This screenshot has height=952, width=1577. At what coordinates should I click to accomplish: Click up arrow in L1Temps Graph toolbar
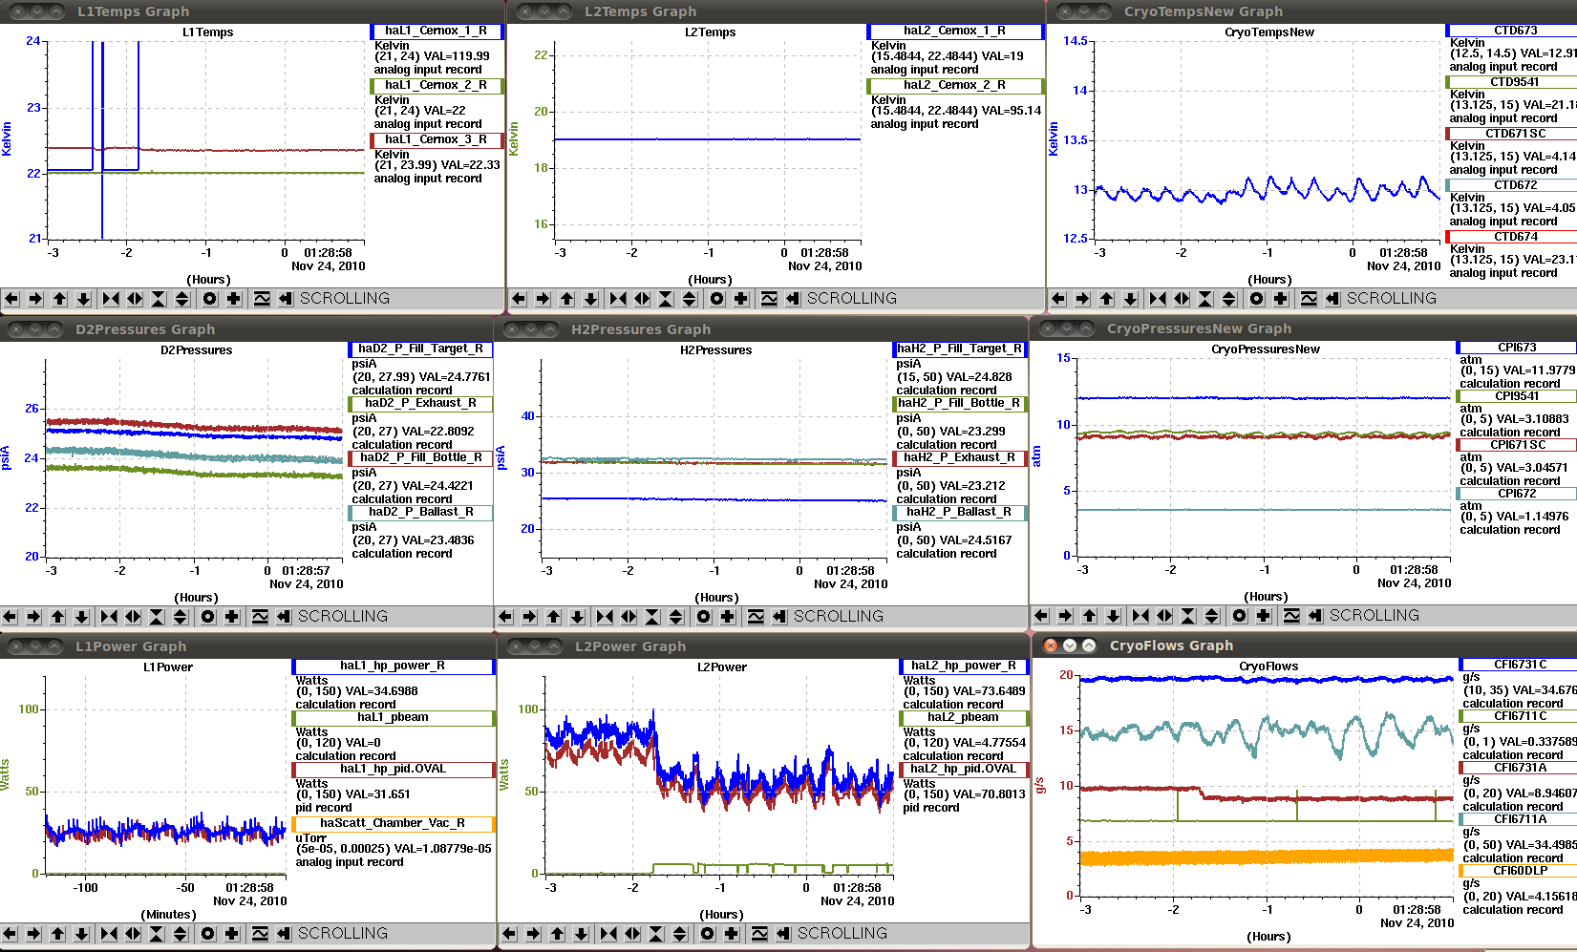click(x=59, y=299)
